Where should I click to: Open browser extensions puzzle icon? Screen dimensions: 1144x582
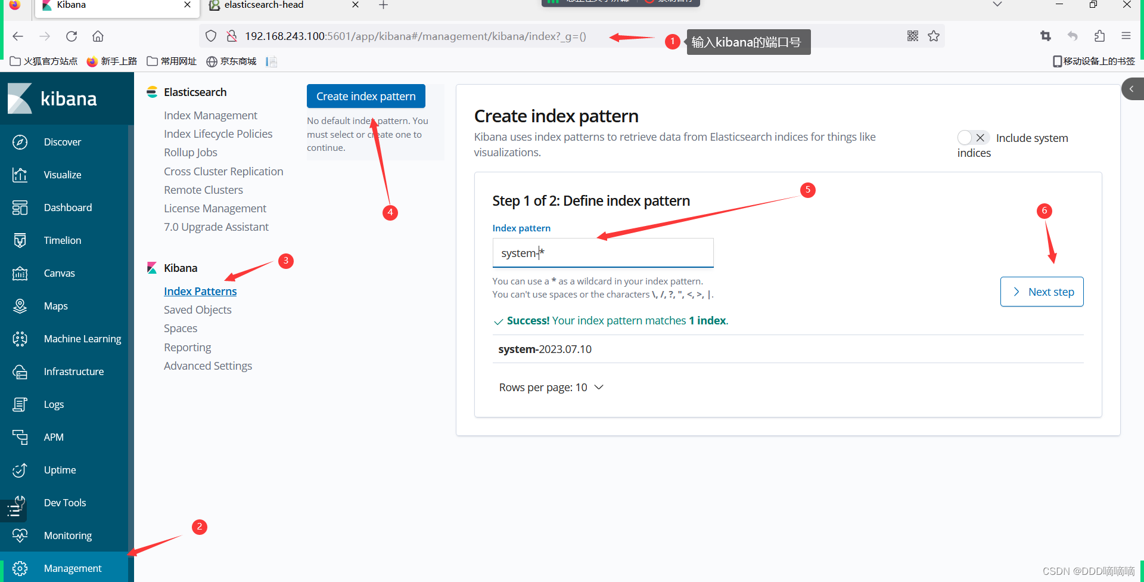click(1099, 36)
